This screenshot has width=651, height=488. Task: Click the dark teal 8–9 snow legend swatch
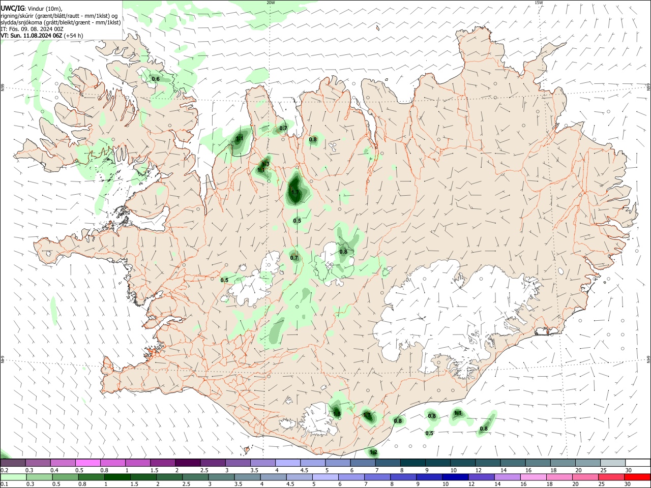[412, 463]
